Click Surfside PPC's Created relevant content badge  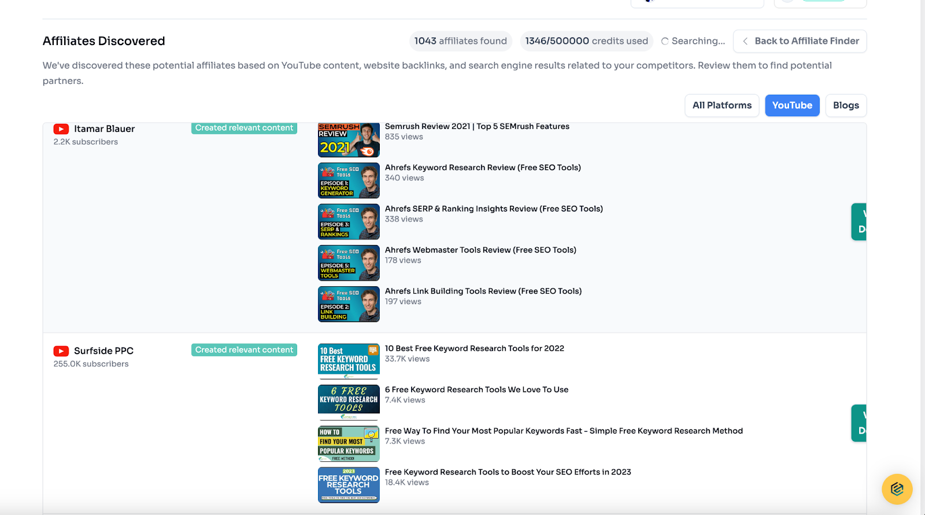coord(244,350)
